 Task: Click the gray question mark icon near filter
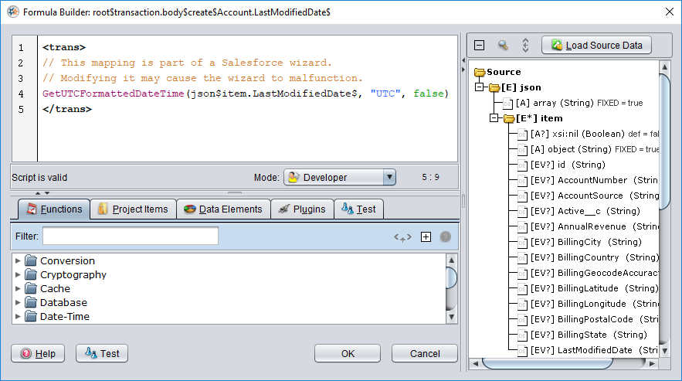446,236
